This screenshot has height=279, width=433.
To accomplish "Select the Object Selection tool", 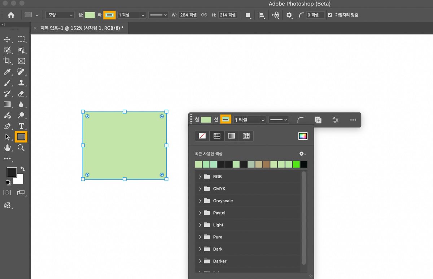I will [x=21, y=50].
